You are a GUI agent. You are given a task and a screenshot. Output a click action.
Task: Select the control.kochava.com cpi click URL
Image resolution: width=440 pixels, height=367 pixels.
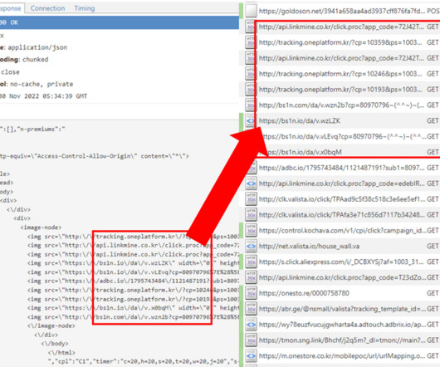coord(343,231)
